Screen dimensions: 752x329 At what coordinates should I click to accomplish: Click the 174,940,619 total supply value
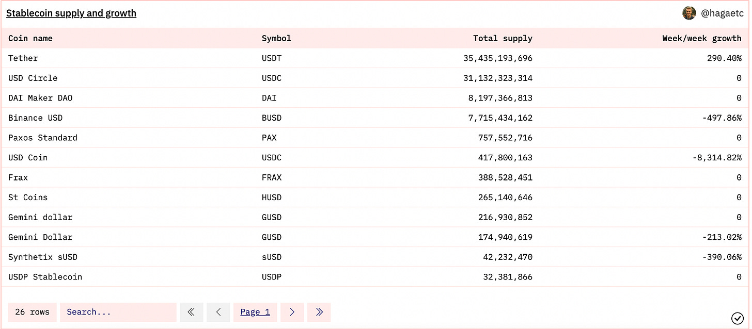click(505, 237)
